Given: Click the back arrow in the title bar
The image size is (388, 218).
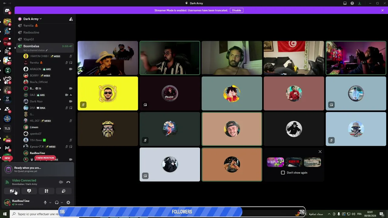Looking at the screenshot, I should coord(5,3).
